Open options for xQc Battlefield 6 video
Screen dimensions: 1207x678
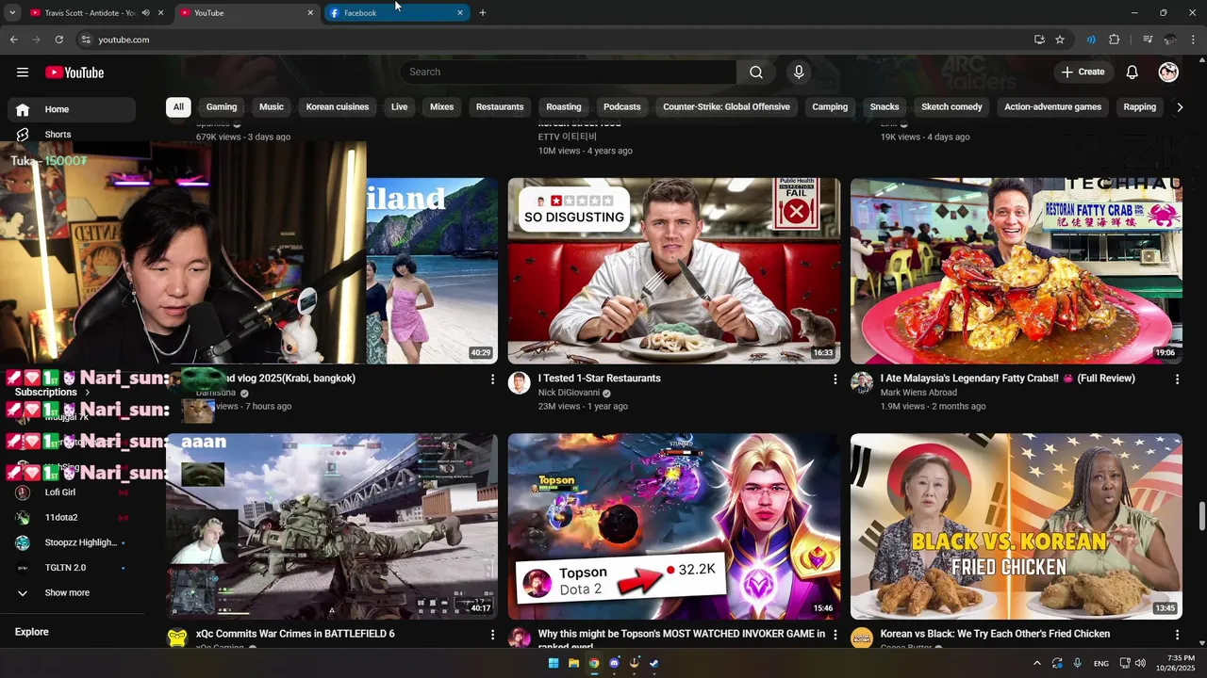click(x=492, y=635)
